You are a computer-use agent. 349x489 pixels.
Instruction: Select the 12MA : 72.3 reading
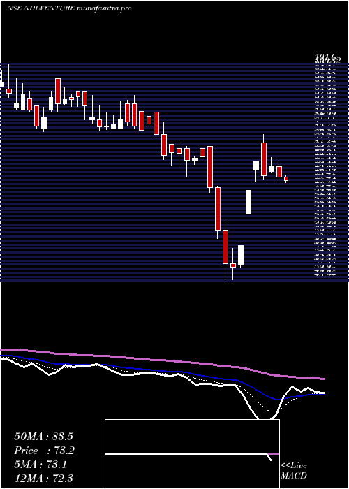point(44,478)
